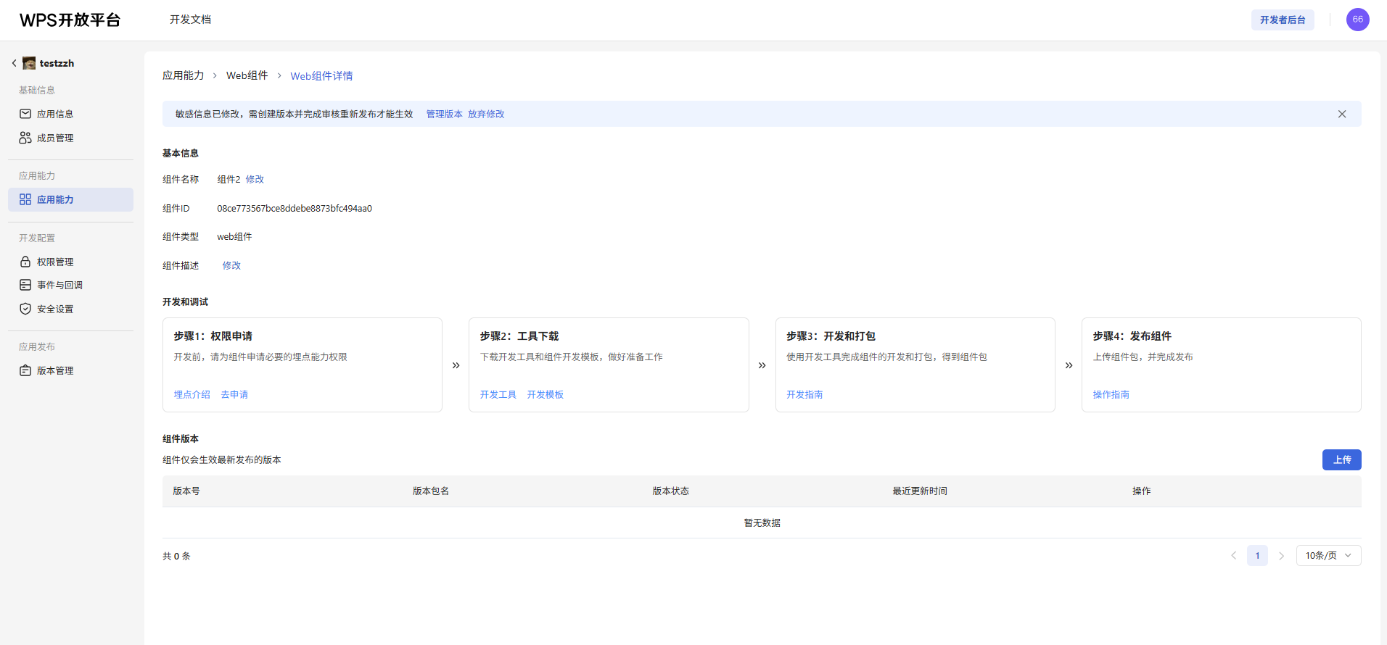Click the 去申请 link
This screenshot has height=645, width=1387.
234,394
